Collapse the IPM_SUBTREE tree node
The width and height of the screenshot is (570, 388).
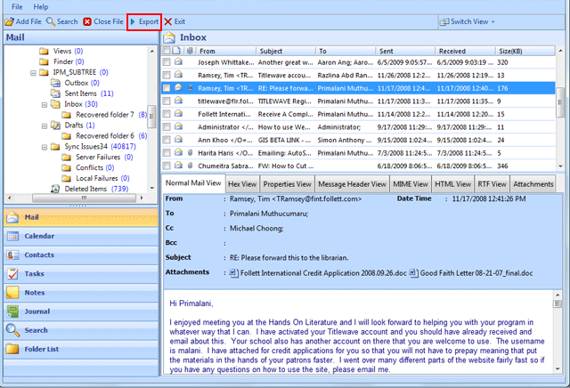[33, 73]
